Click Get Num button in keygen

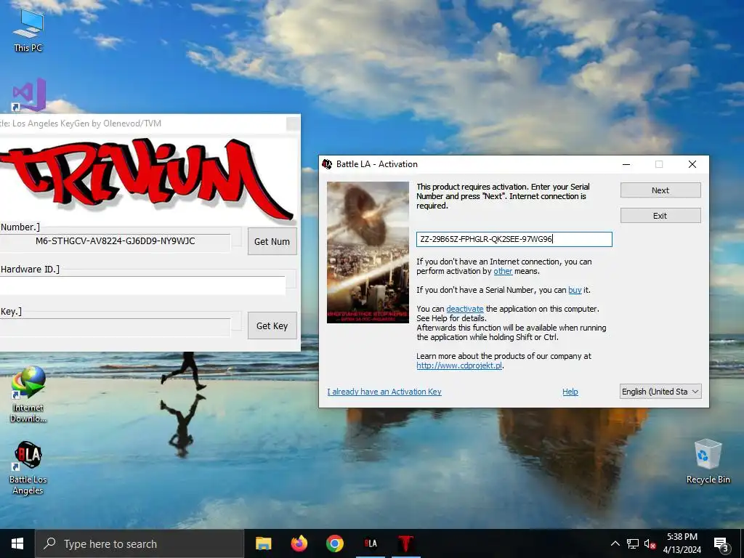tap(272, 241)
